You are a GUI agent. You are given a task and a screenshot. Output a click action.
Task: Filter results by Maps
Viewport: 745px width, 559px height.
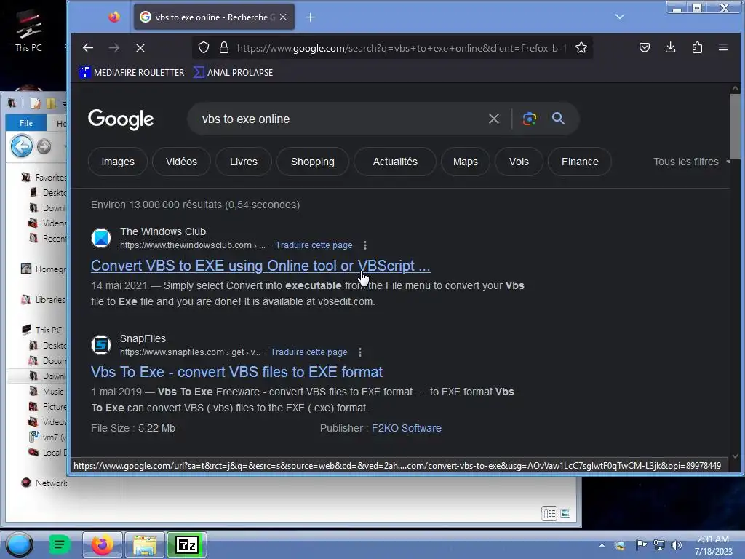pyautogui.click(x=465, y=162)
